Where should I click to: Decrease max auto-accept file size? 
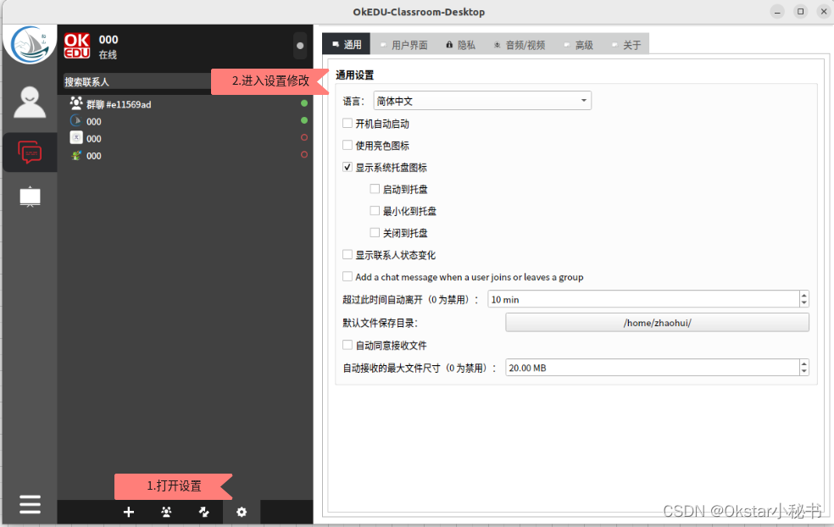point(803,372)
